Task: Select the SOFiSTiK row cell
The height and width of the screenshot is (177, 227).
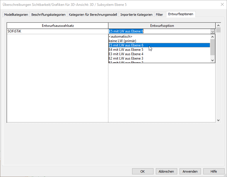Action: 57,31
